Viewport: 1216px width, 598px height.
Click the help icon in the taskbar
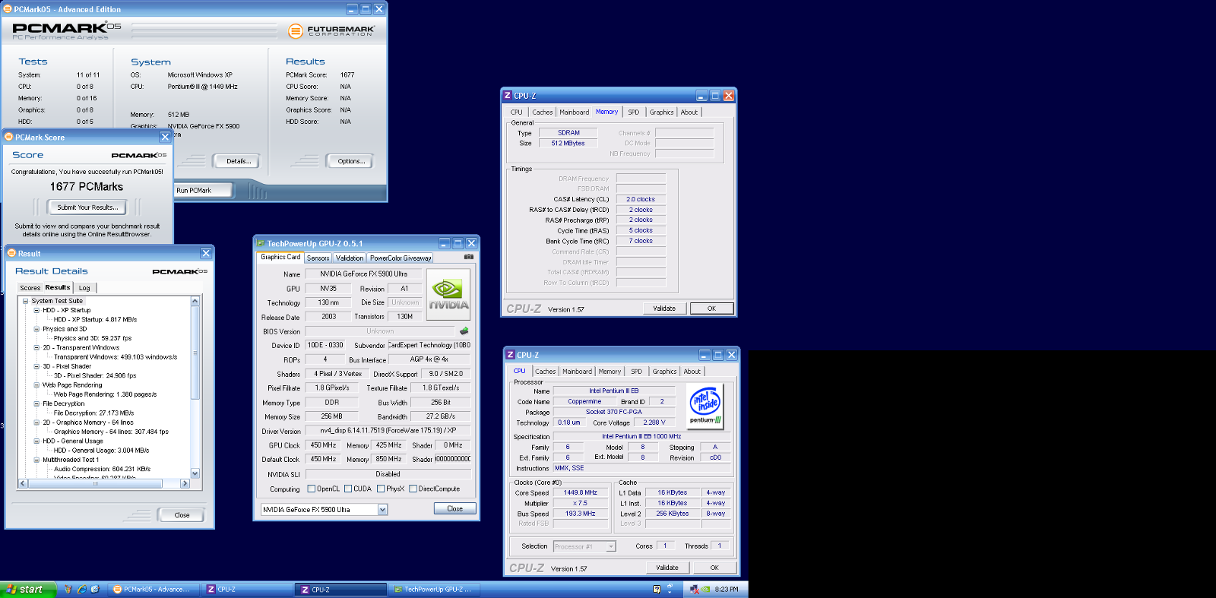pos(657,589)
